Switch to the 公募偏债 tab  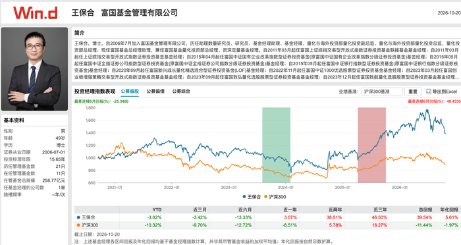[x=155, y=91]
